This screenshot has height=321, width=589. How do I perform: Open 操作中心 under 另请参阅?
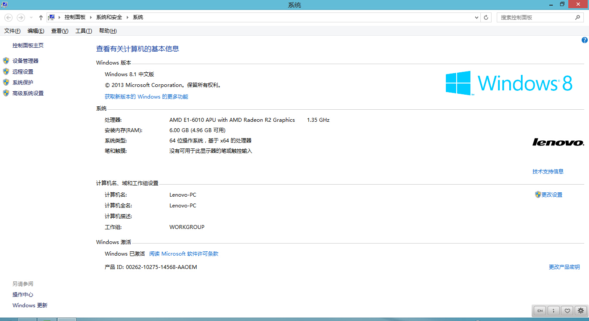click(23, 295)
